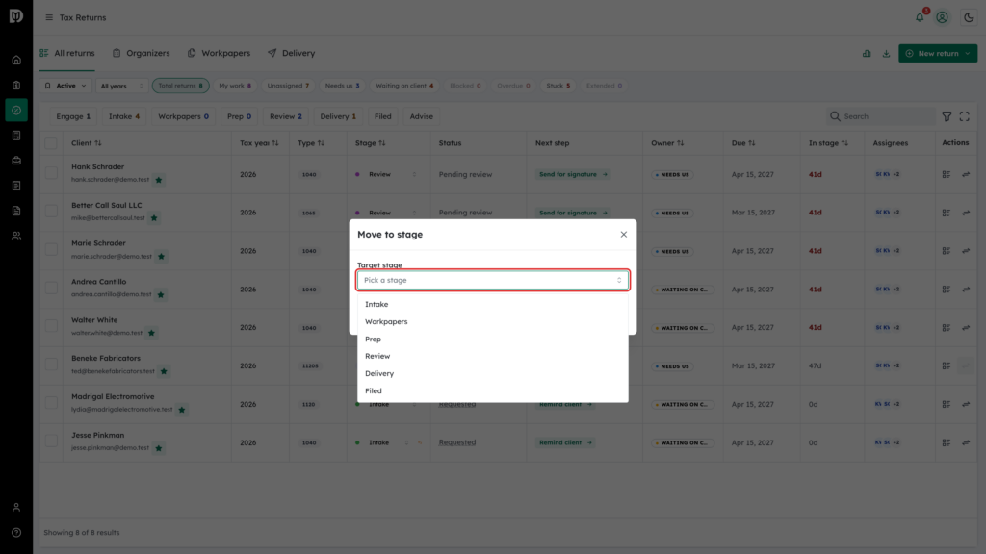
Task: Click the download icon in the toolbar
Action: pos(886,54)
